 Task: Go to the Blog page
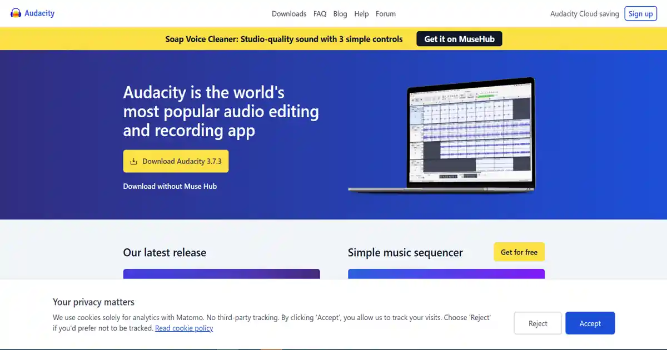click(x=340, y=14)
